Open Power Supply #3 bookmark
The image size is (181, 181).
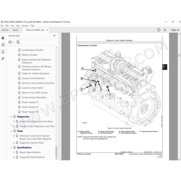click(30, 112)
